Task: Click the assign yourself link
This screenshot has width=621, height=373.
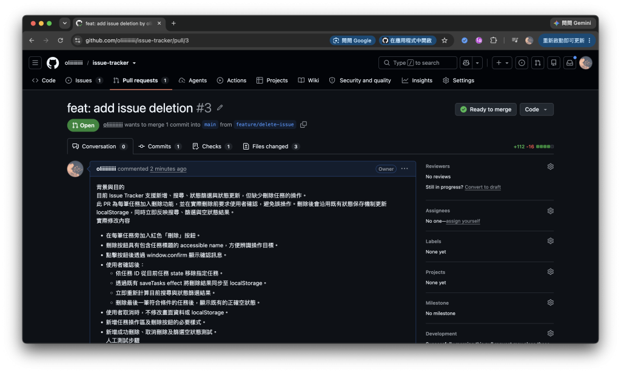Action: (463, 221)
